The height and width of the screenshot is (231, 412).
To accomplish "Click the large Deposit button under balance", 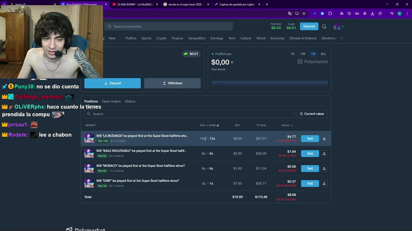I will tap(112, 83).
